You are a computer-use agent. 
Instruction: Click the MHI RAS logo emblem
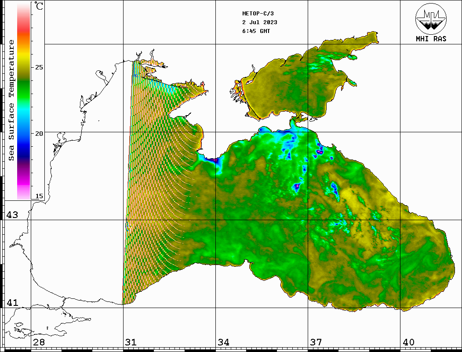(431, 18)
